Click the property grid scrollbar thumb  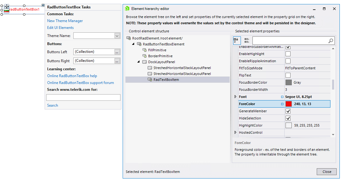pyautogui.click(x=333, y=85)
